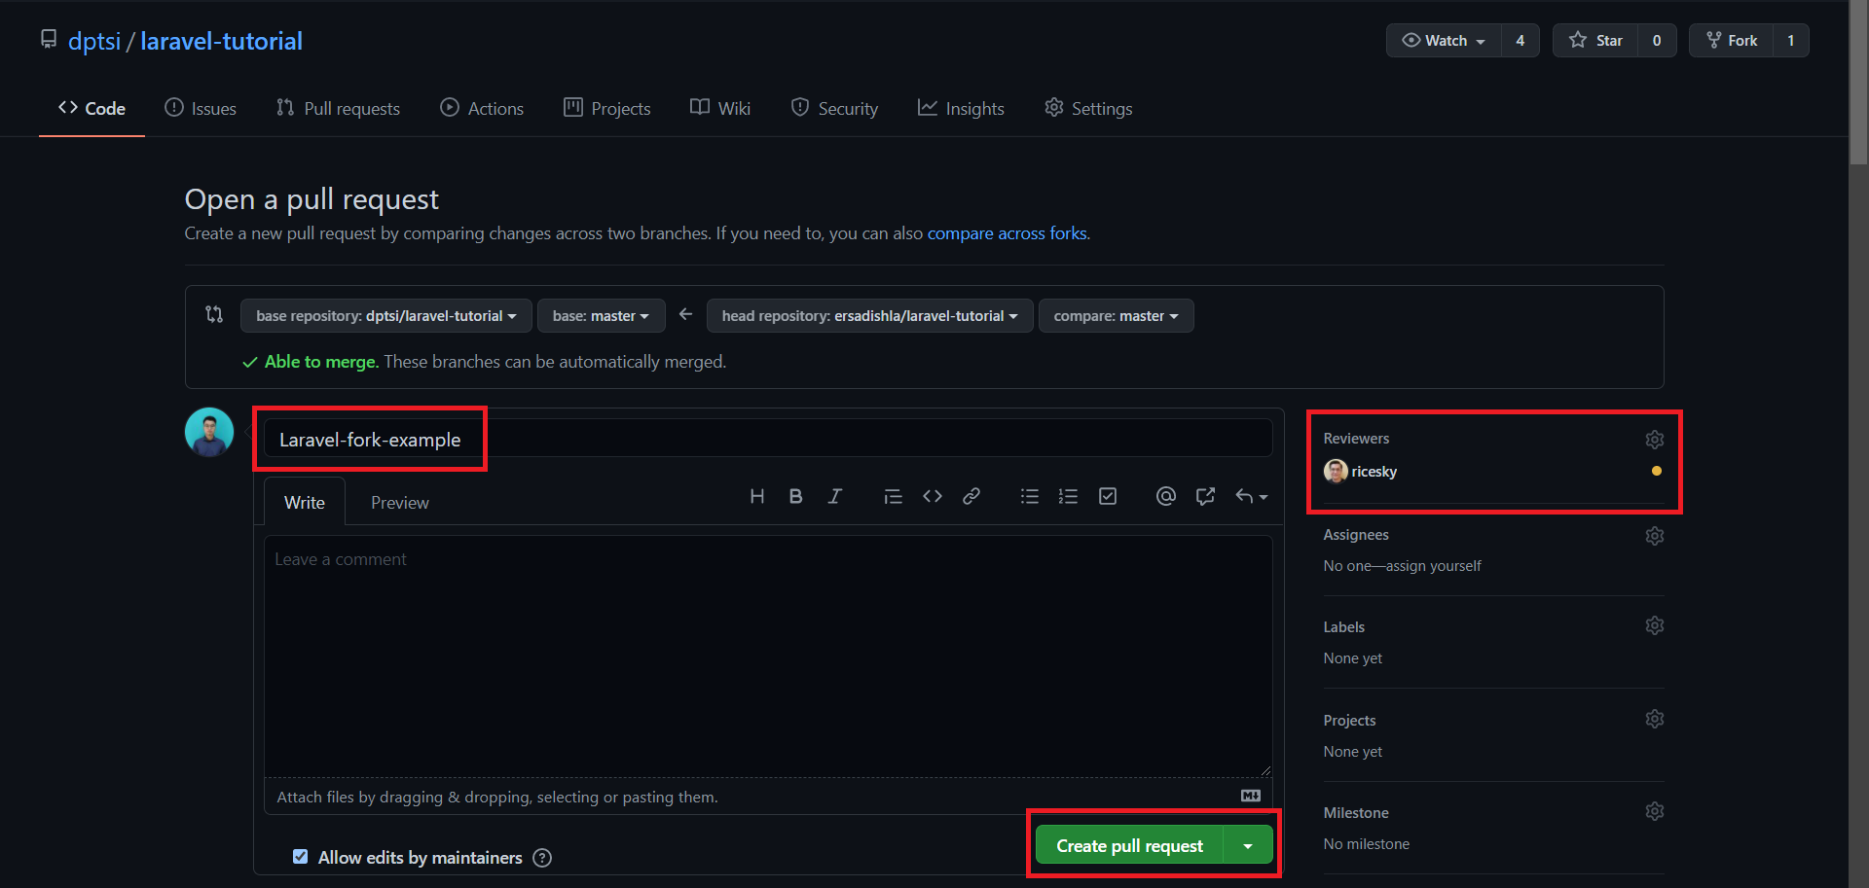Screen dimensions: 1869x888
Task: Insert code formatting
Action: (933, 497)
